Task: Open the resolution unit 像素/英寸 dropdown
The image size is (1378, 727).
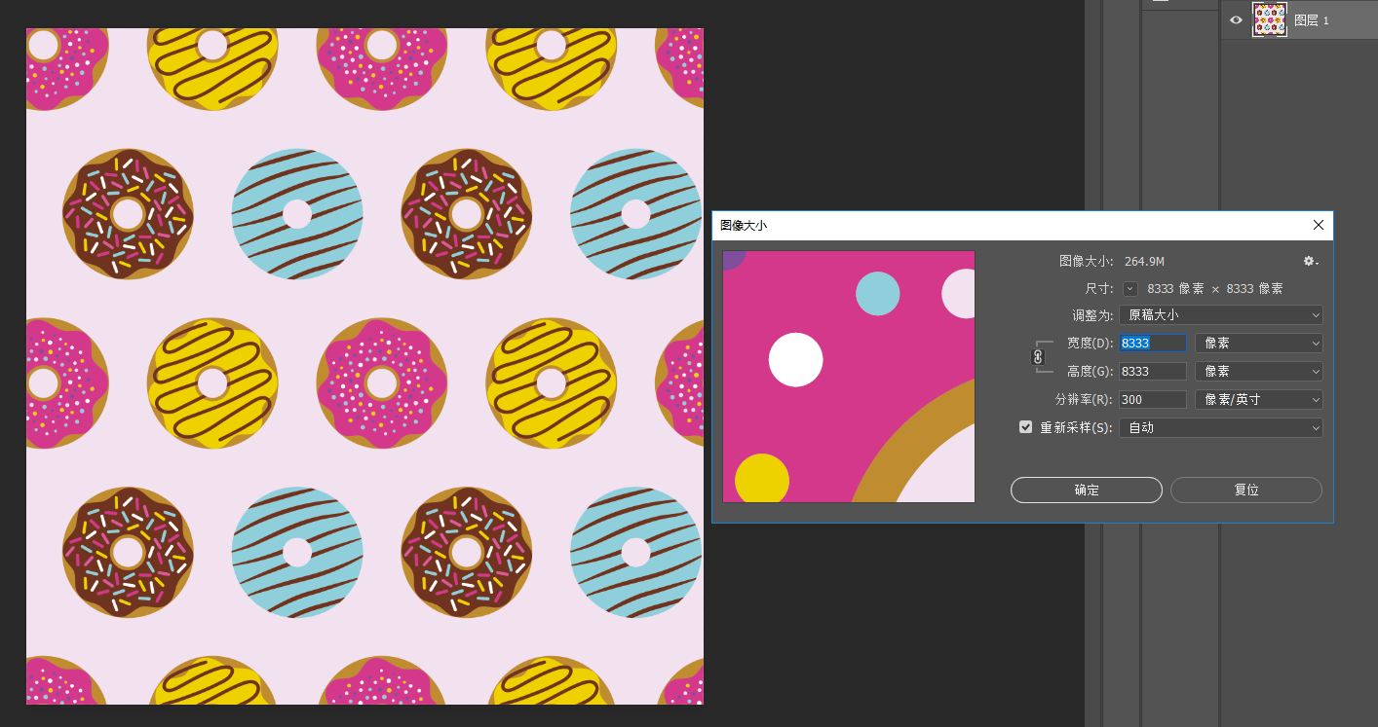Action: pos(1259,400)
